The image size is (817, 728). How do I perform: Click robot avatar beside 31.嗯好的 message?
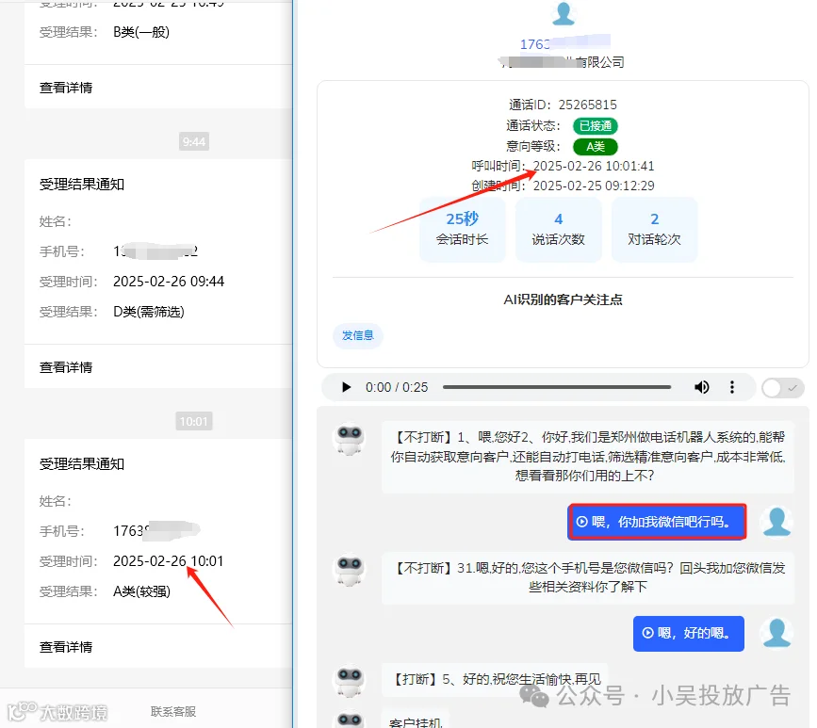point(350,570)
